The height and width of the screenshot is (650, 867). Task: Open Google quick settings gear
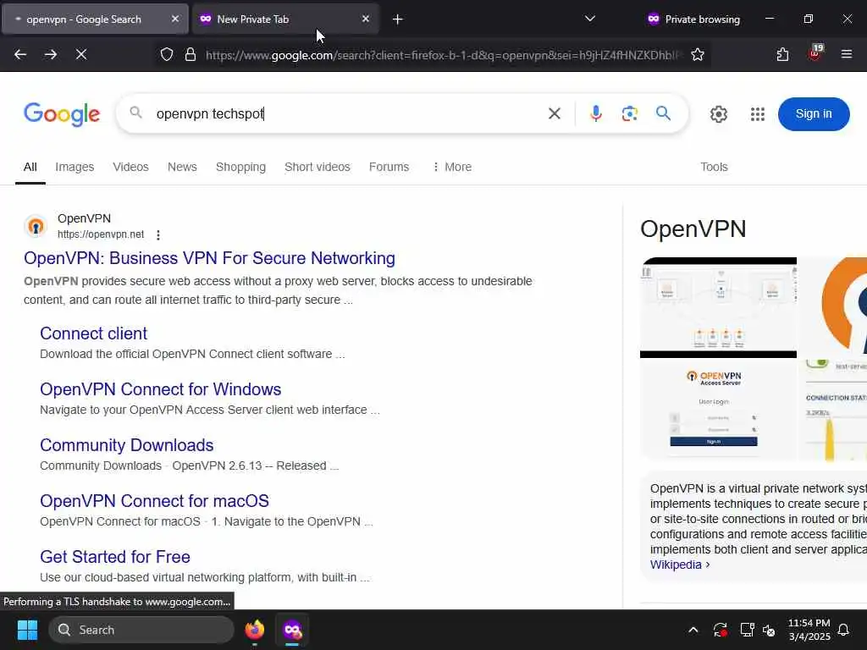[x=718, y=114]
